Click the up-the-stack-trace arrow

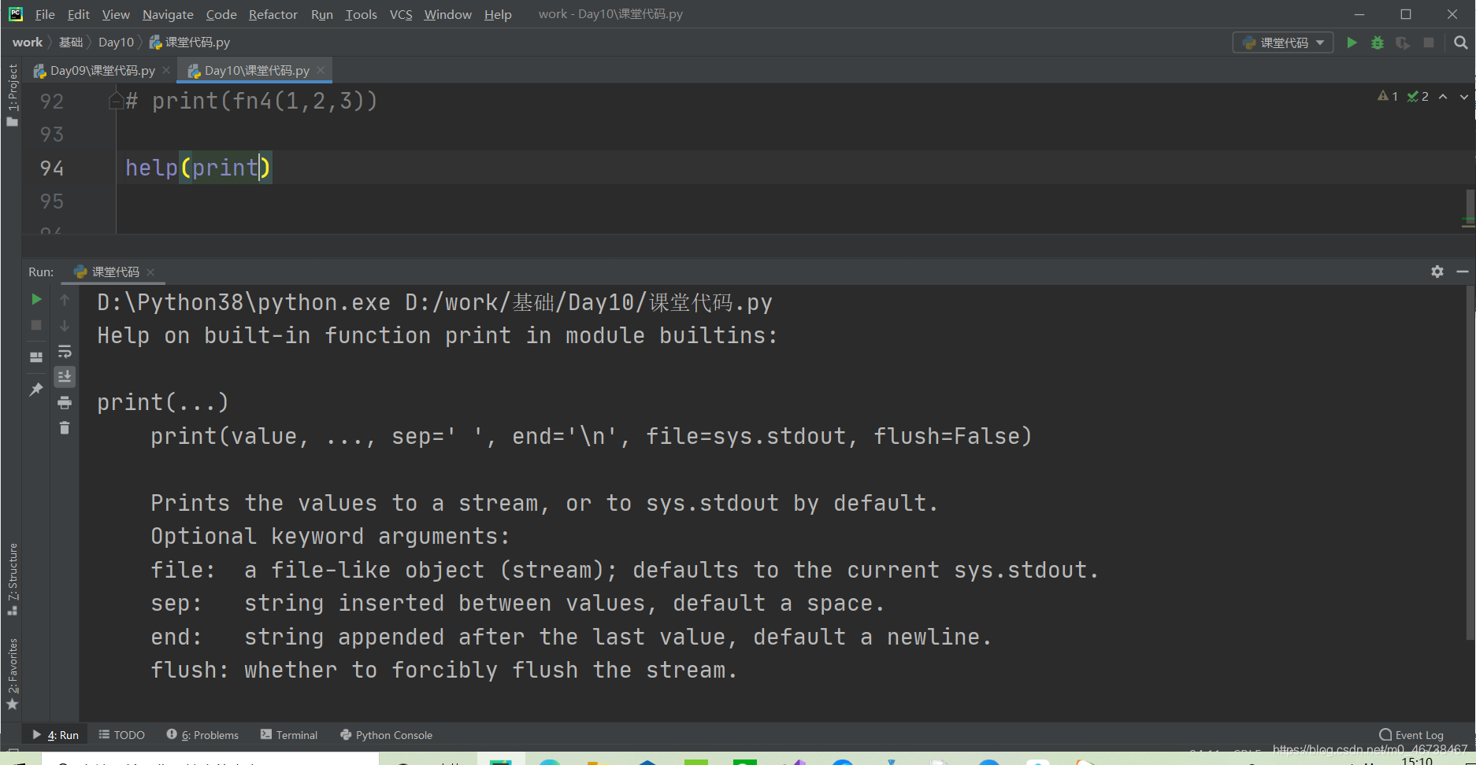(x=65, y=299)
